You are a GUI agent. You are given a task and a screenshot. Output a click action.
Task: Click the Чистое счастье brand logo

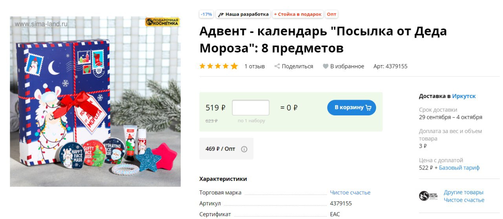point(428,196)
